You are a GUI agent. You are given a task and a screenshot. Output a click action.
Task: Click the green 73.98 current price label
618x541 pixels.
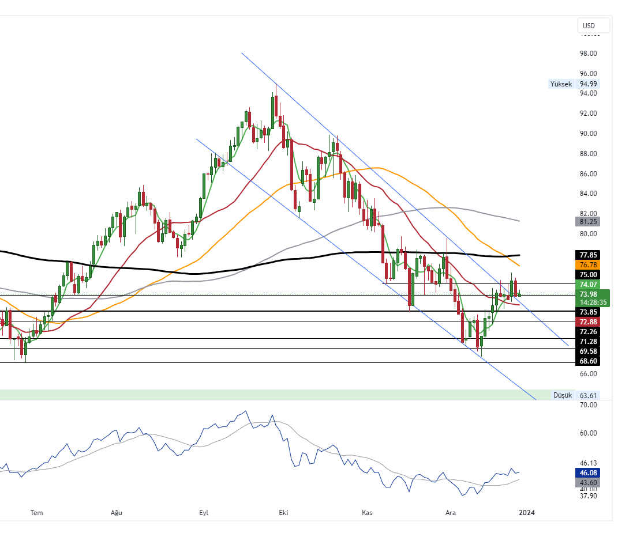[588, 294]
